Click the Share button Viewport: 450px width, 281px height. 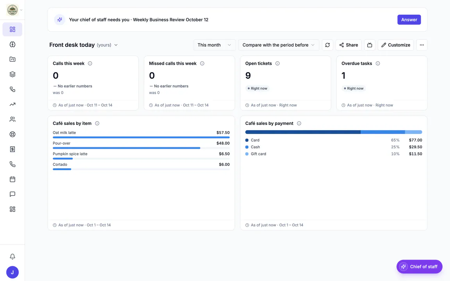click(348, 45)
